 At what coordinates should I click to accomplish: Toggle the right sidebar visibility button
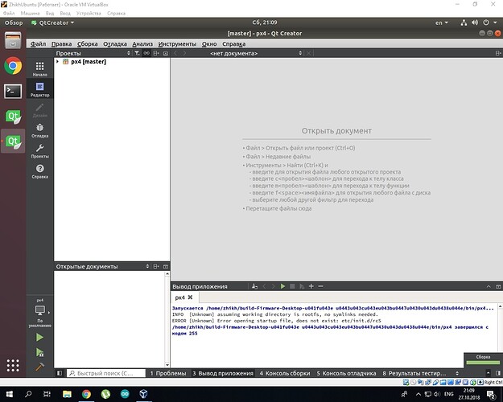tap(498, 373)
